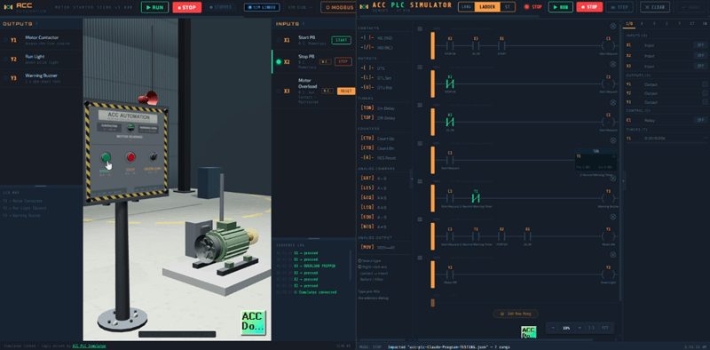710x350 pixels.
Task: Open the SIM LINKED dropdown
Action: 262,7
